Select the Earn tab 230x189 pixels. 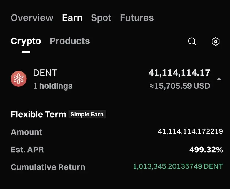(72, 18)
